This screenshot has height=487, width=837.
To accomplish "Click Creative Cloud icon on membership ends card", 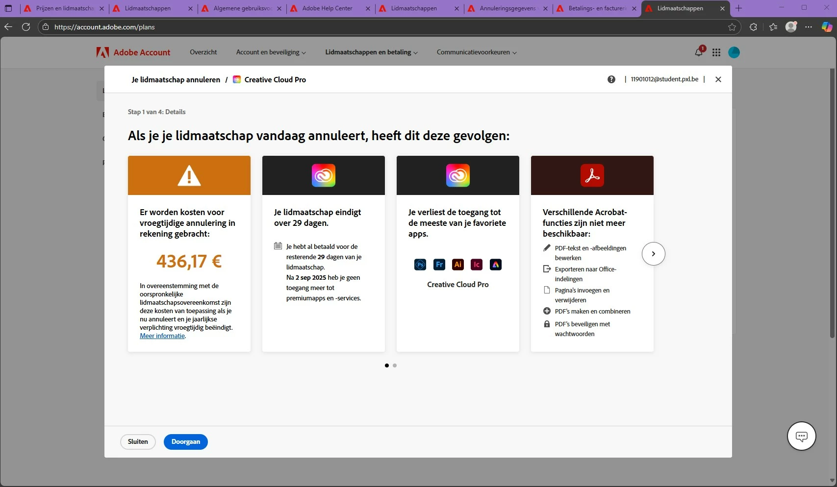I will point(324,175).
